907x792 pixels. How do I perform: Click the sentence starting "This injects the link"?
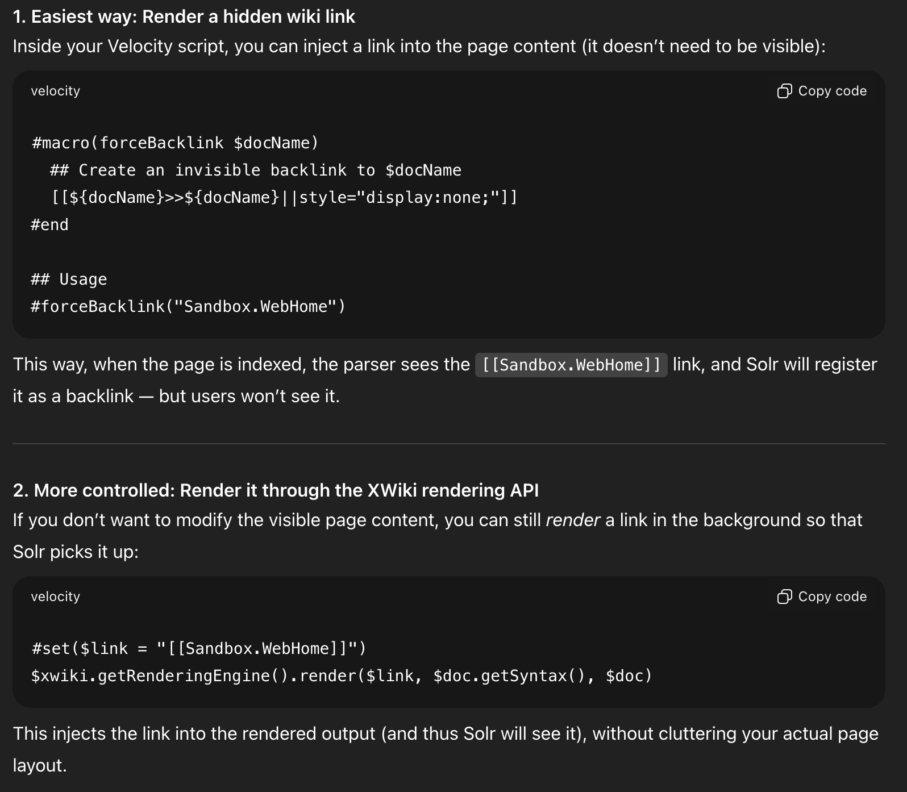(x=446, y=733)
